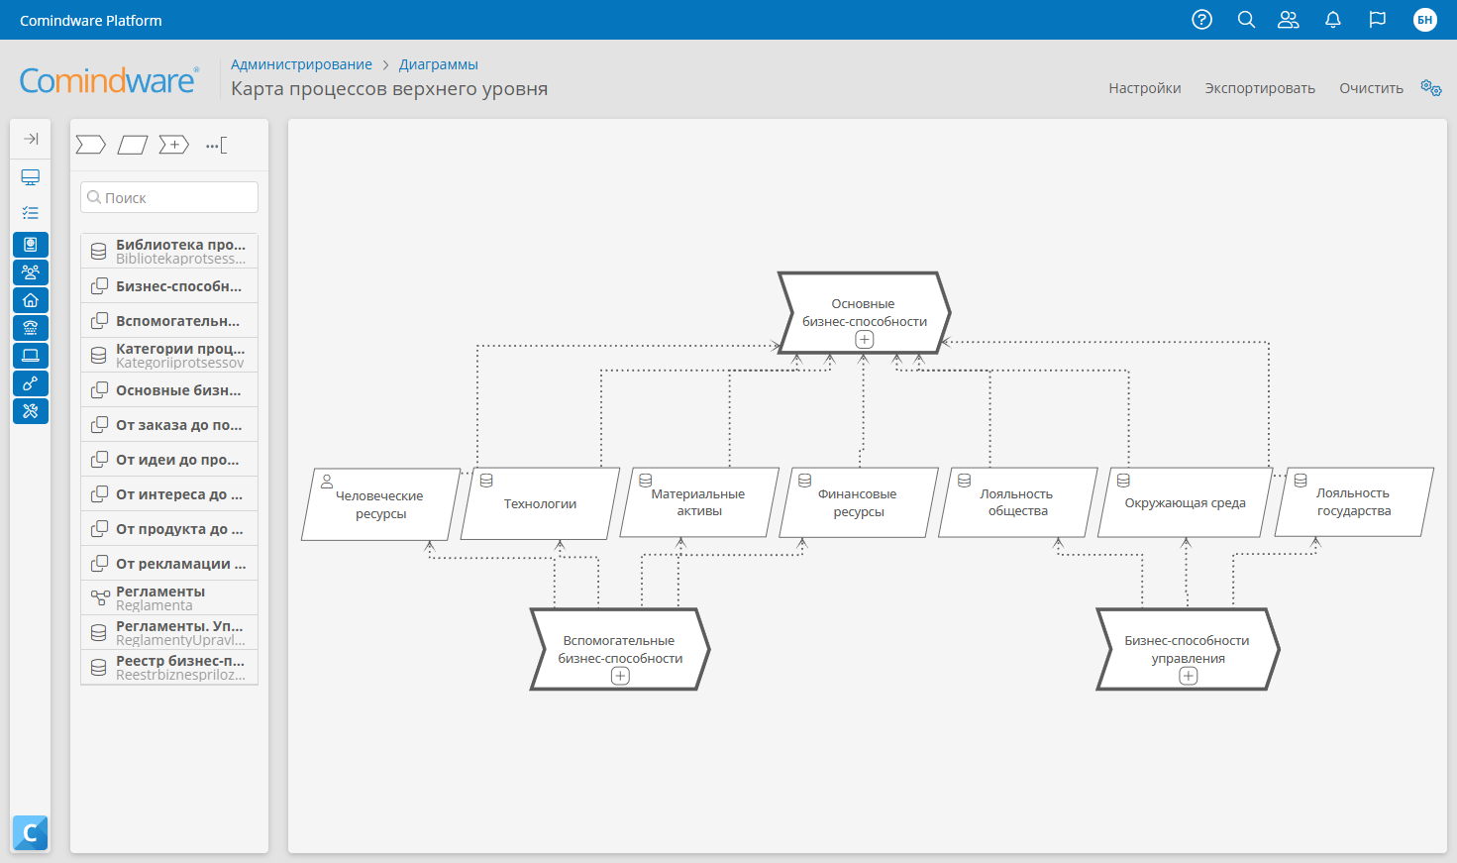Open the wrench tools sidebar section
This screenshot has width=1457, height=863.
[x=31, y=411]
